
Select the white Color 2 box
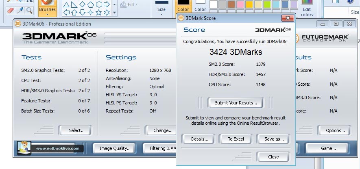coord(200,2)
